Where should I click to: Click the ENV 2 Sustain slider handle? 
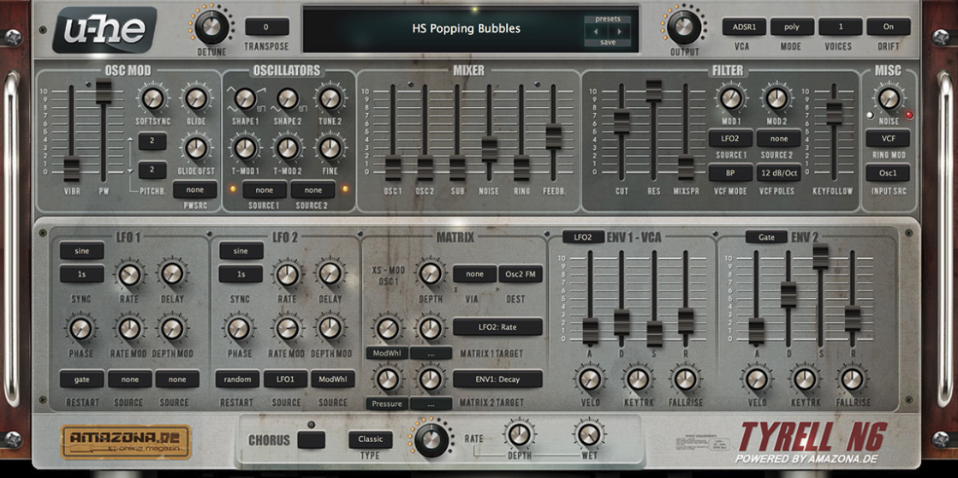(x=820, y=255)
